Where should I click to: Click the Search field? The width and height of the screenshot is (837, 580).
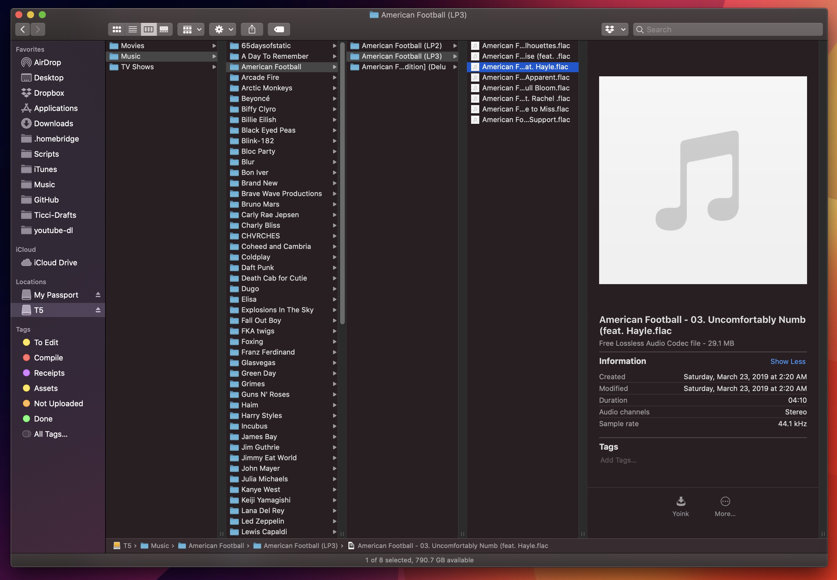pyautogui.click(x=728, y=29)
